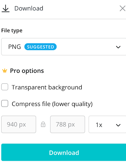The height and width of the screenshot is (168, 126).
Task: Select the PNG text in file type box
Action: pos(14,47)
